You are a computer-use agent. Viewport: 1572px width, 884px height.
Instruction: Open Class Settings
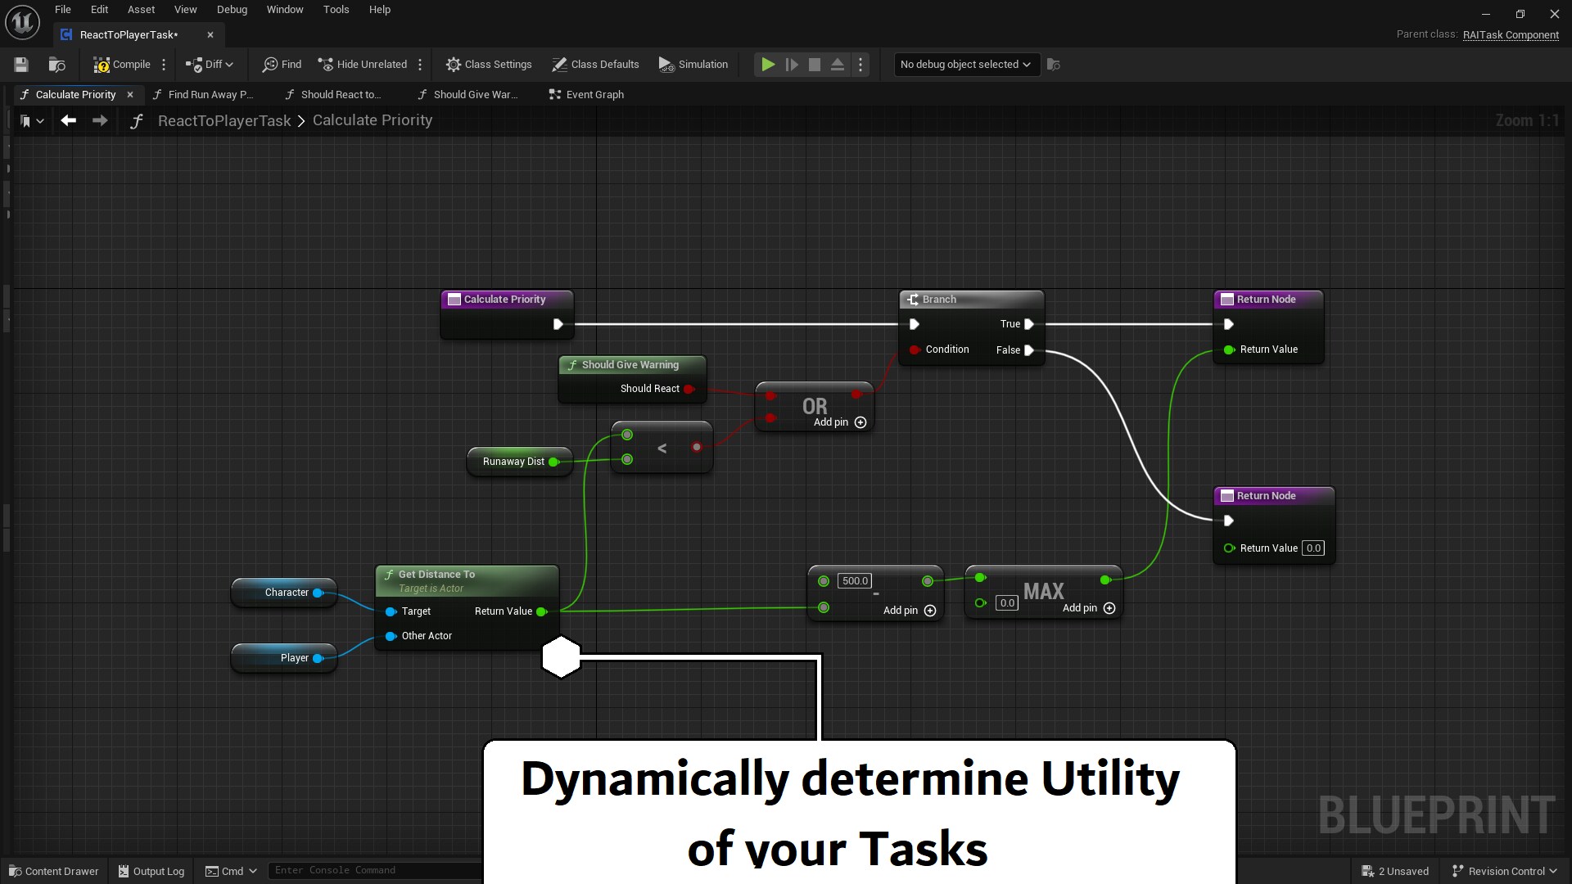(489, 64)
